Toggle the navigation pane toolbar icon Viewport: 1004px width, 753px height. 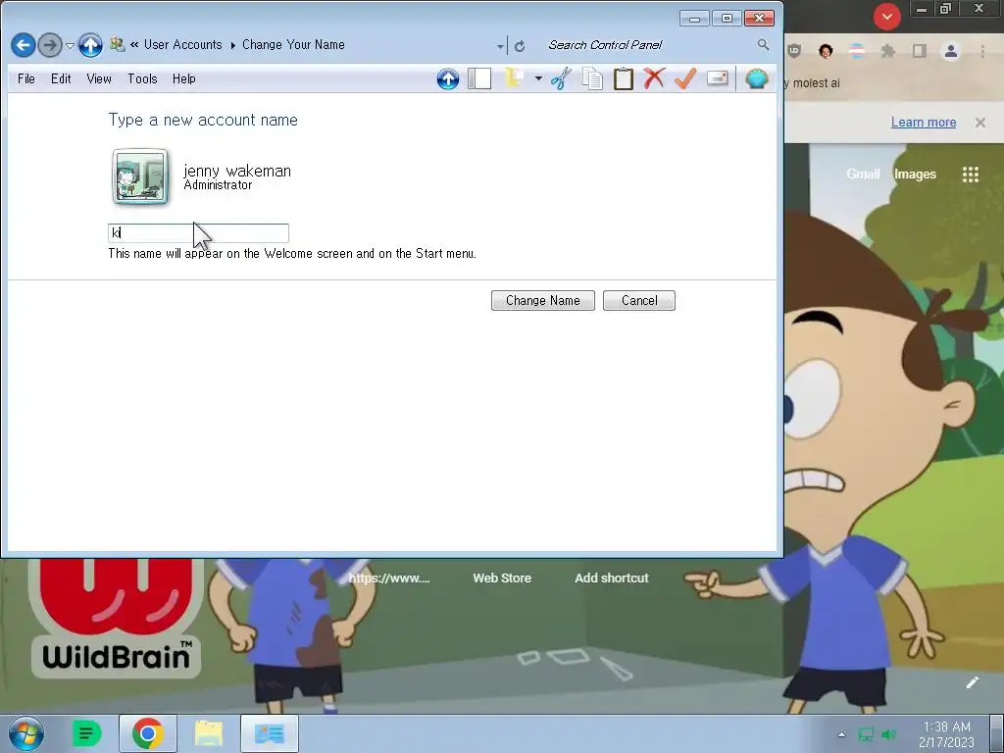click(x=478, y=78)
